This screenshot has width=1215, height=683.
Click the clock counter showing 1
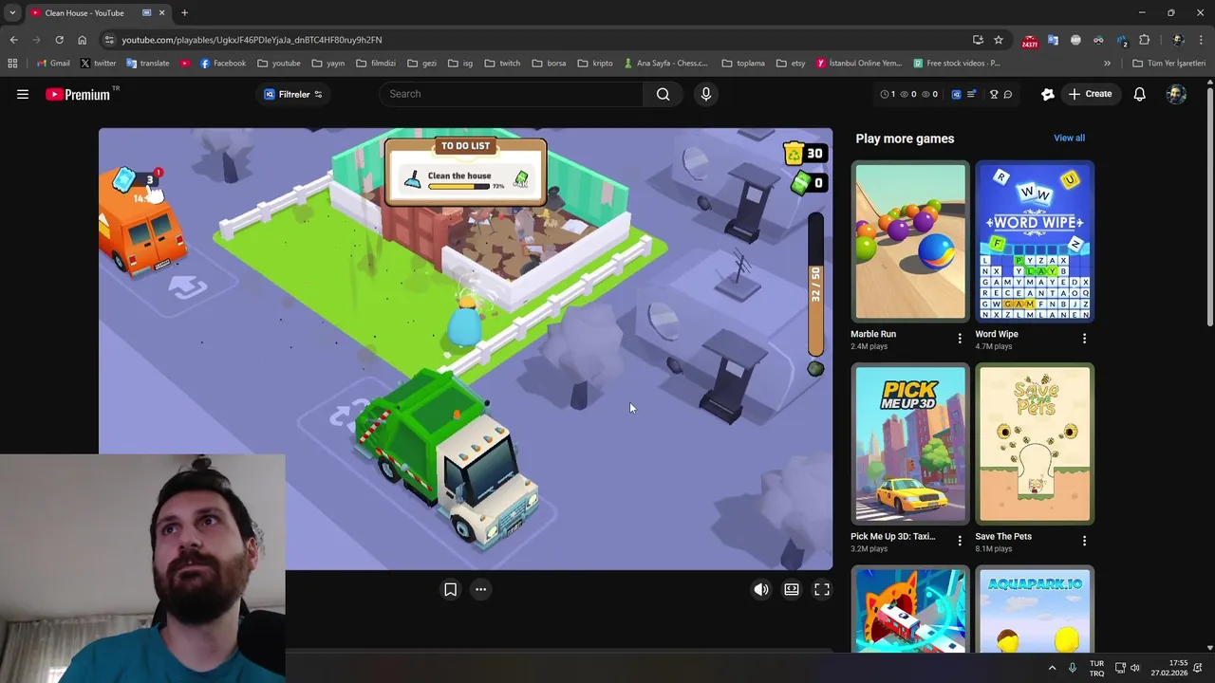click(888, 94)
